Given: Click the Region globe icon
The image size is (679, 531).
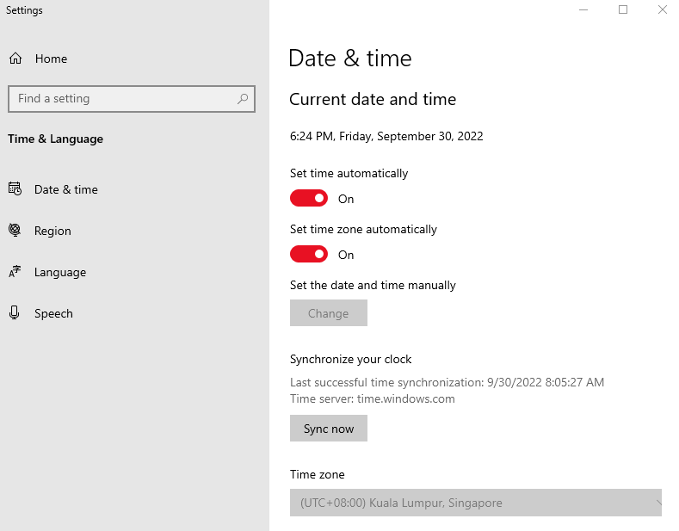Looking at the screenshot, I should (15, 230).
